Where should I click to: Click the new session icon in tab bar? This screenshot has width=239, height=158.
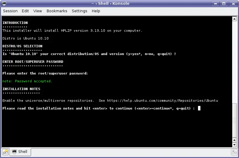pyautogui.click(x=5, y=152)
